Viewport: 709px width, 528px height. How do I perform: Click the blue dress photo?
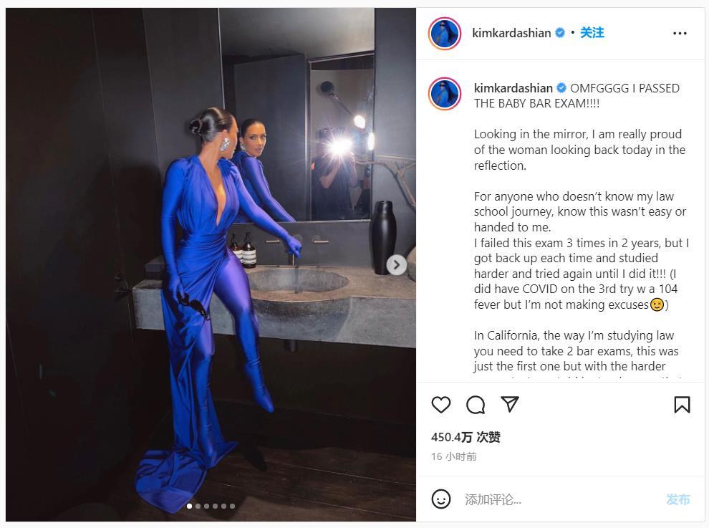(211, 264)
